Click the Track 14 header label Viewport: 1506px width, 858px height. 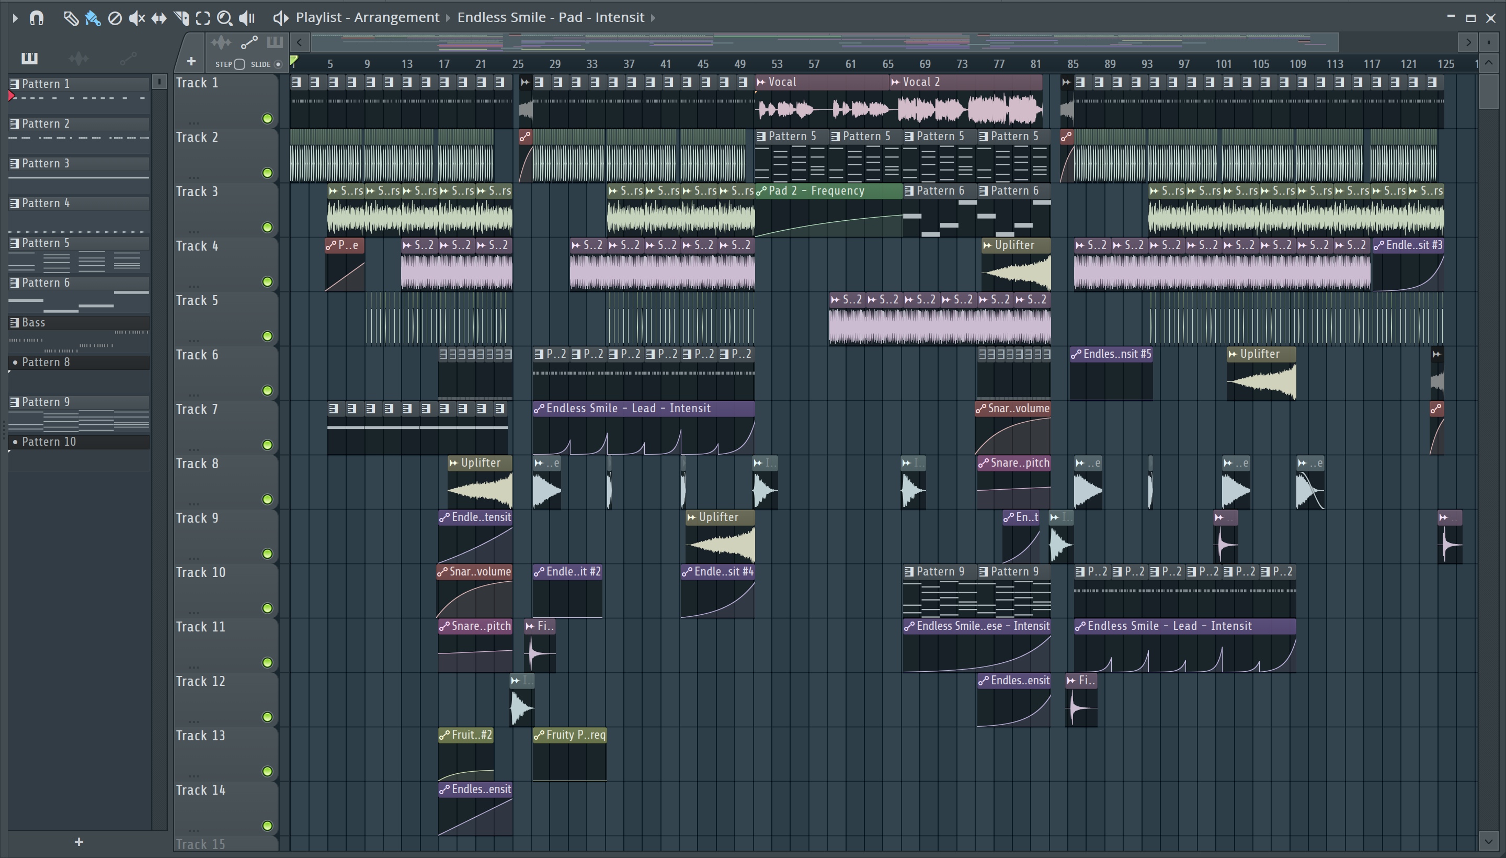[200, 790]
